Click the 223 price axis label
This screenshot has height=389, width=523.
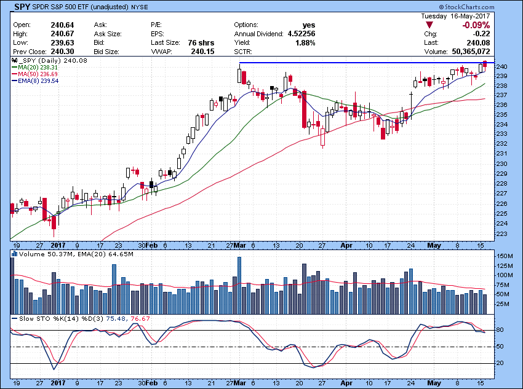[x=503, y=234]
